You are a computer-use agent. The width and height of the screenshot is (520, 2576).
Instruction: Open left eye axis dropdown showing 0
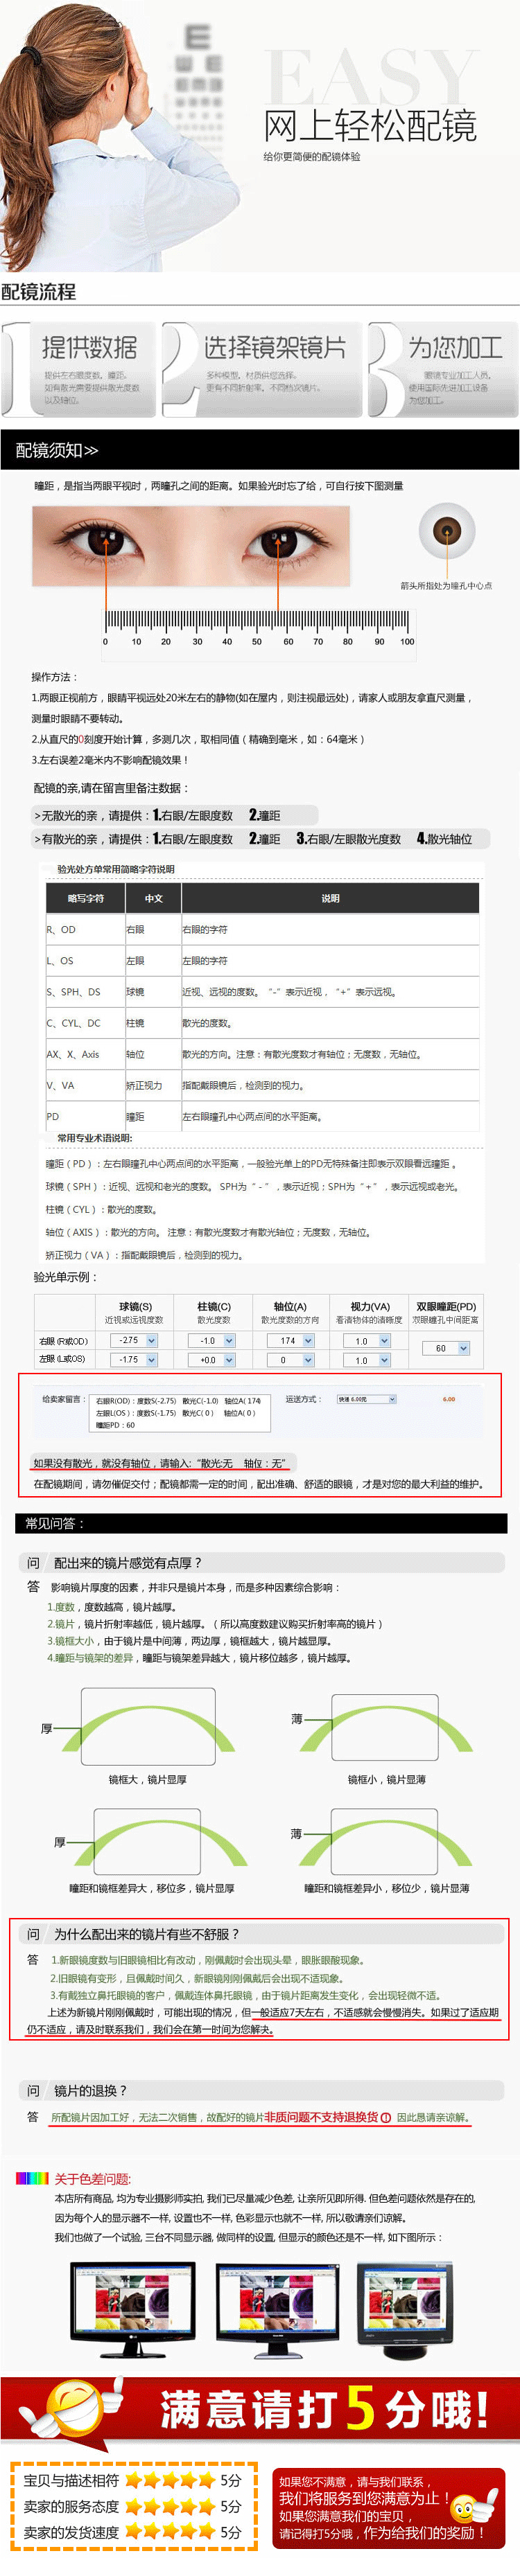(291, 1360)
